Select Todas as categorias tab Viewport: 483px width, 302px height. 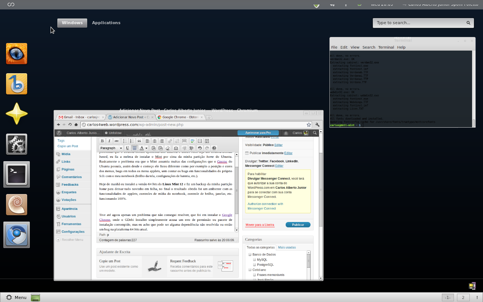pyautogui.click(x=260, y=247)
